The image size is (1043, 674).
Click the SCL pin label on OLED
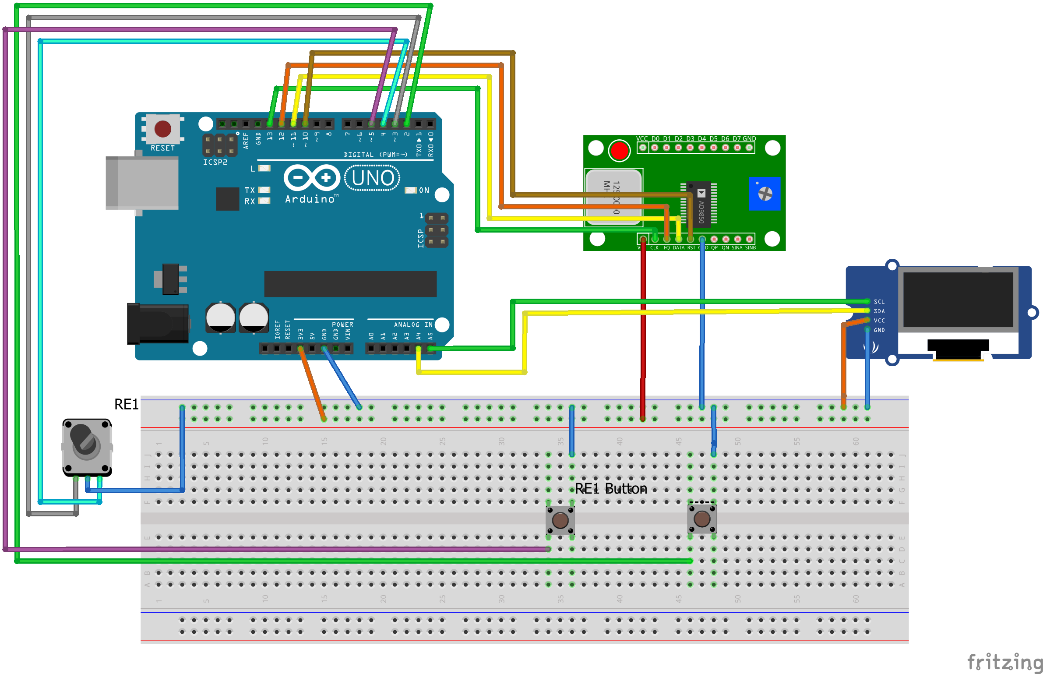pyautogui.click(x=879, y=302)
